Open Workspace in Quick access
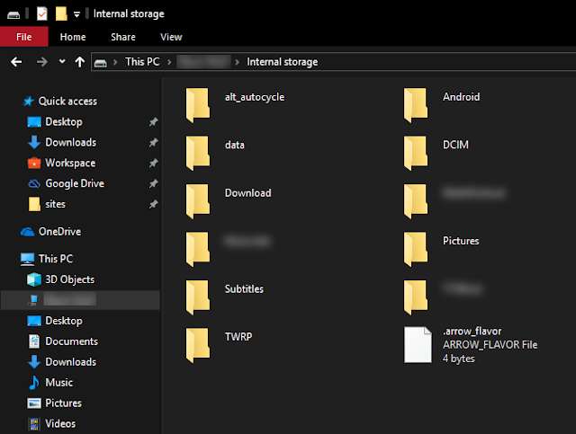Screen dimensions: 576x434 pyautogui.click(x=70, y=163)
